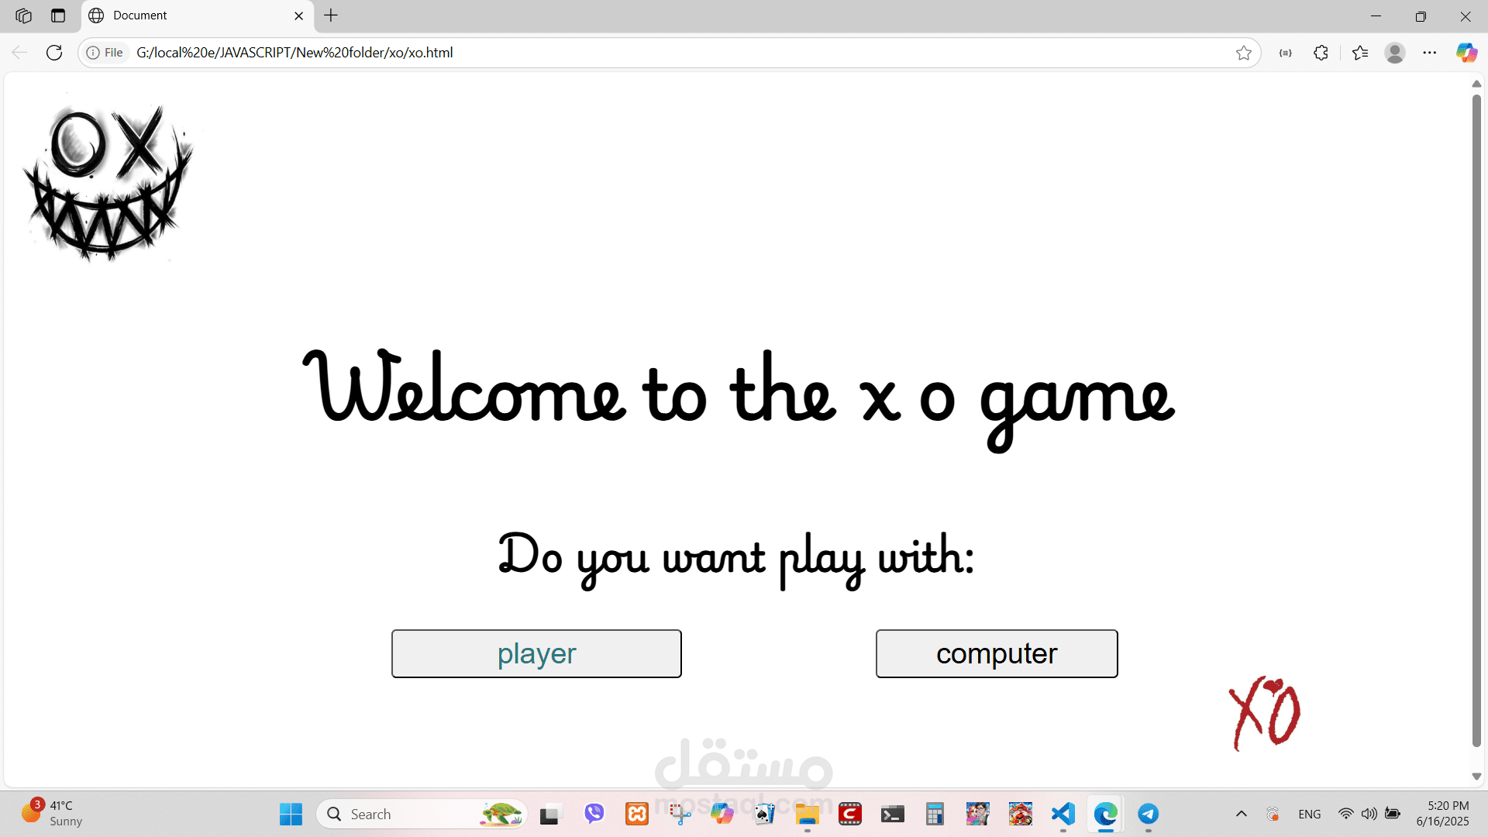Open File Explorer from the taskbar
Image resolution: width=1488 pixels, height=837 pixels.
(x=808, y=814)
